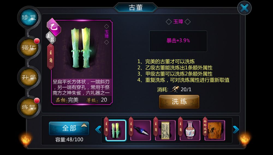Select the blue brush pen antique

pyautogui.click(x=141, y=130)
